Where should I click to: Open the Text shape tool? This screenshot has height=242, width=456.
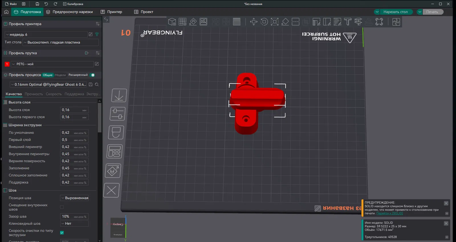coord(348,22)
